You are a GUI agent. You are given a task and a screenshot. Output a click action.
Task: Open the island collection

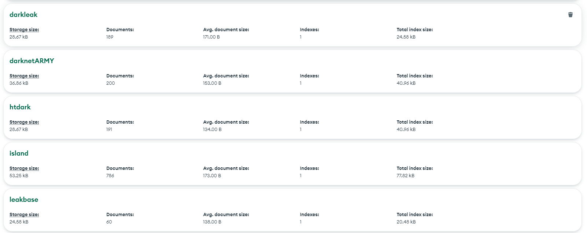click(x=19, y=153)
